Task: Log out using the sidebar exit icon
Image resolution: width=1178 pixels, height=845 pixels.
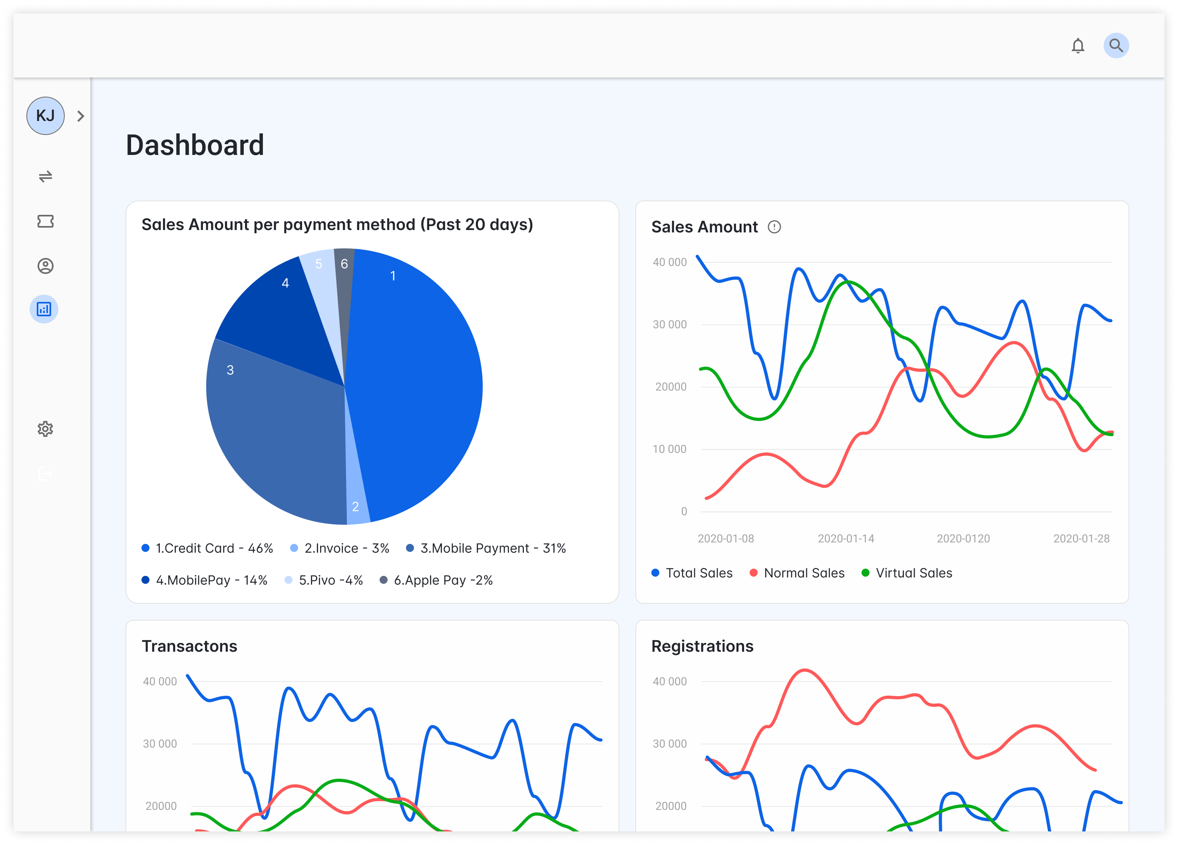Action: coord(46,473)
